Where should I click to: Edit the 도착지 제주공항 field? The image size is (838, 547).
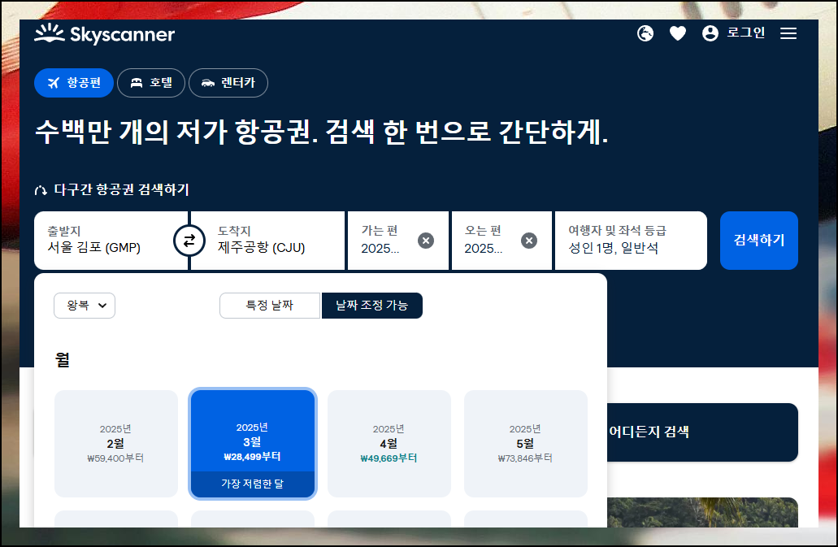click(267, 241)
